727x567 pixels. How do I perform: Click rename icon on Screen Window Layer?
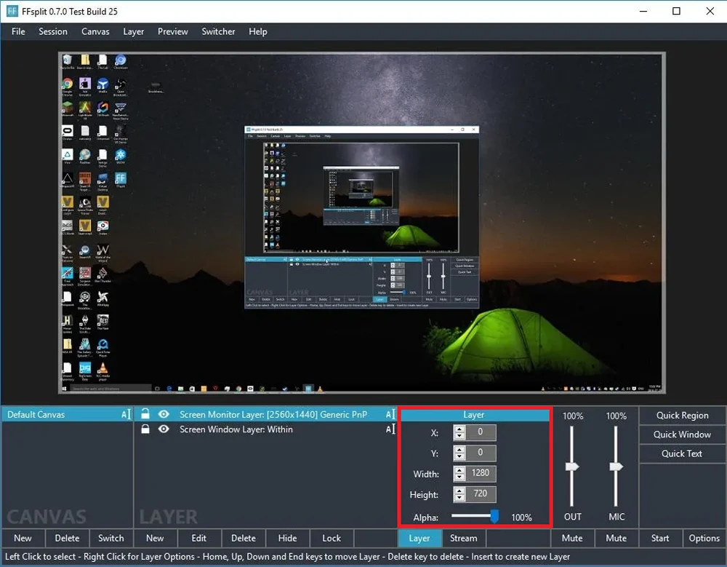(x=390, y=429)
